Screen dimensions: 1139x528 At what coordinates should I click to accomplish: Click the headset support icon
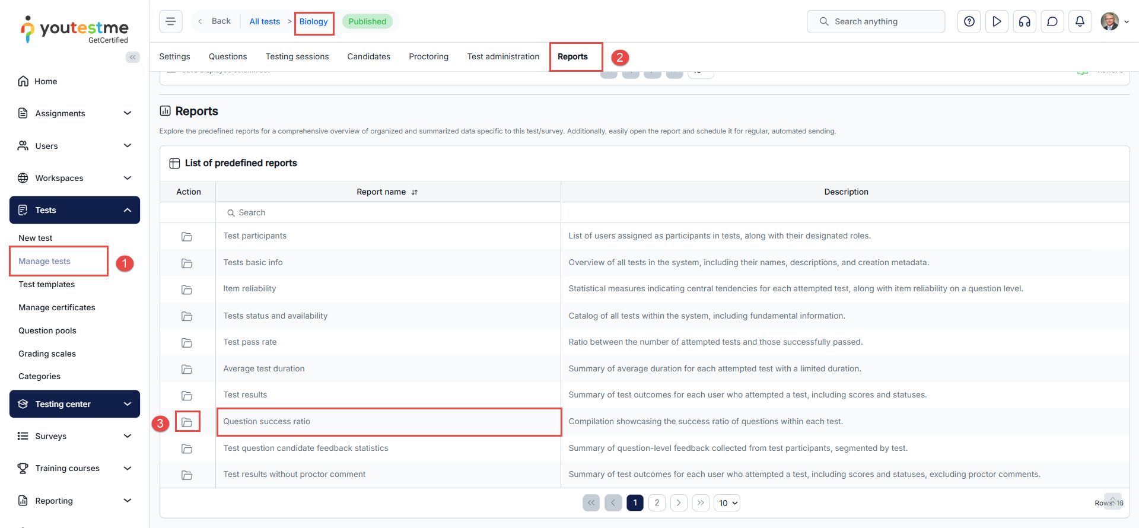(1025, 21)
